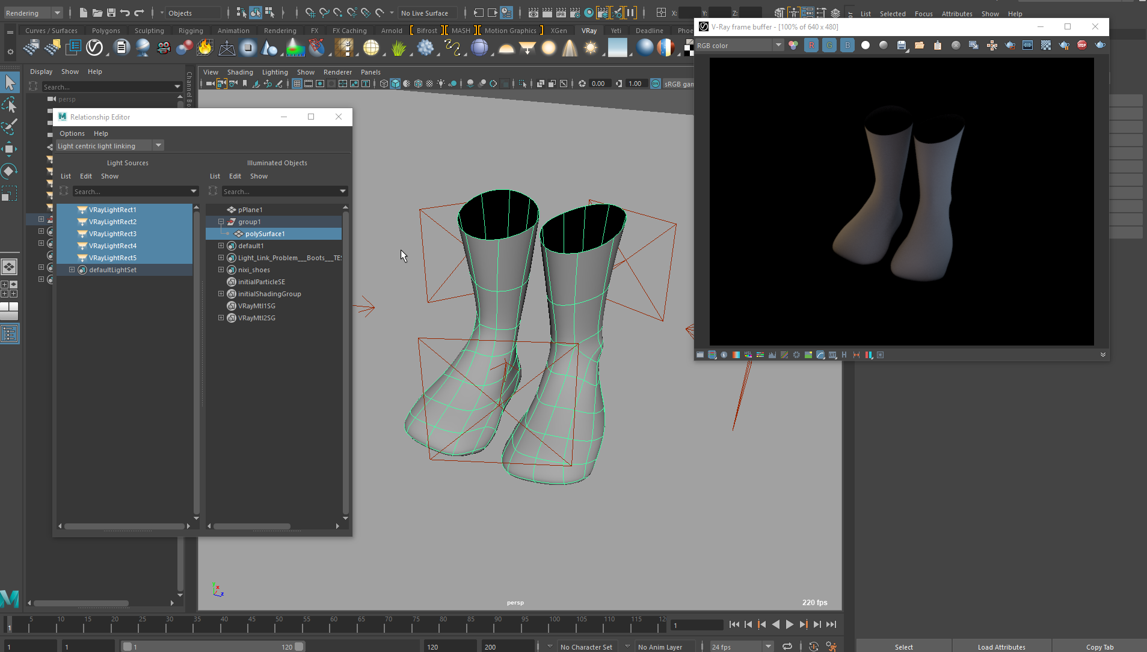1147x652 pixels.
Task: Create V-Ray dome light from shelf
Action: point(506,47)
